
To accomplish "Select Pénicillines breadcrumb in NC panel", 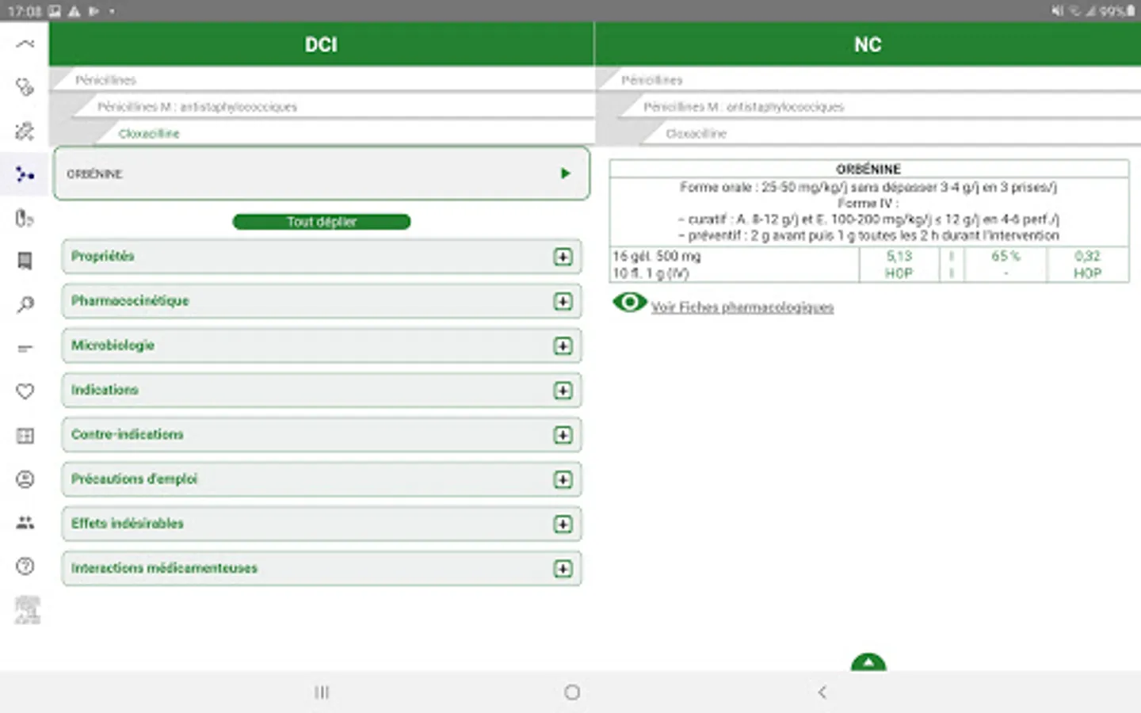I will coord(651,80).
